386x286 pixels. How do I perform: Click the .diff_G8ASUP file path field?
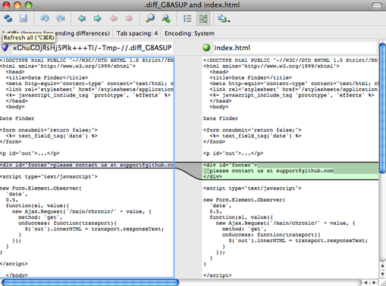92,48
